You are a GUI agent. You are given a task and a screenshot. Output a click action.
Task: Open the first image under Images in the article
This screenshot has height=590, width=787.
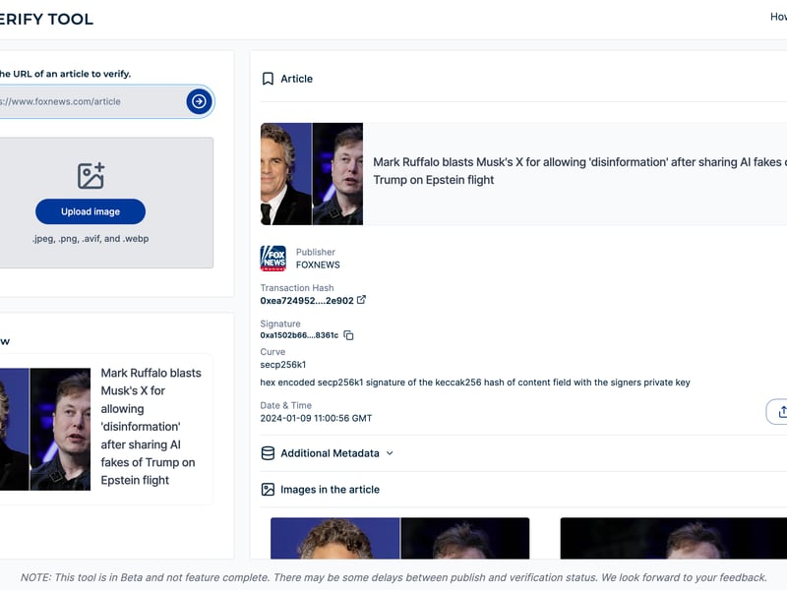pyautogui.click(x=399, y=539)
